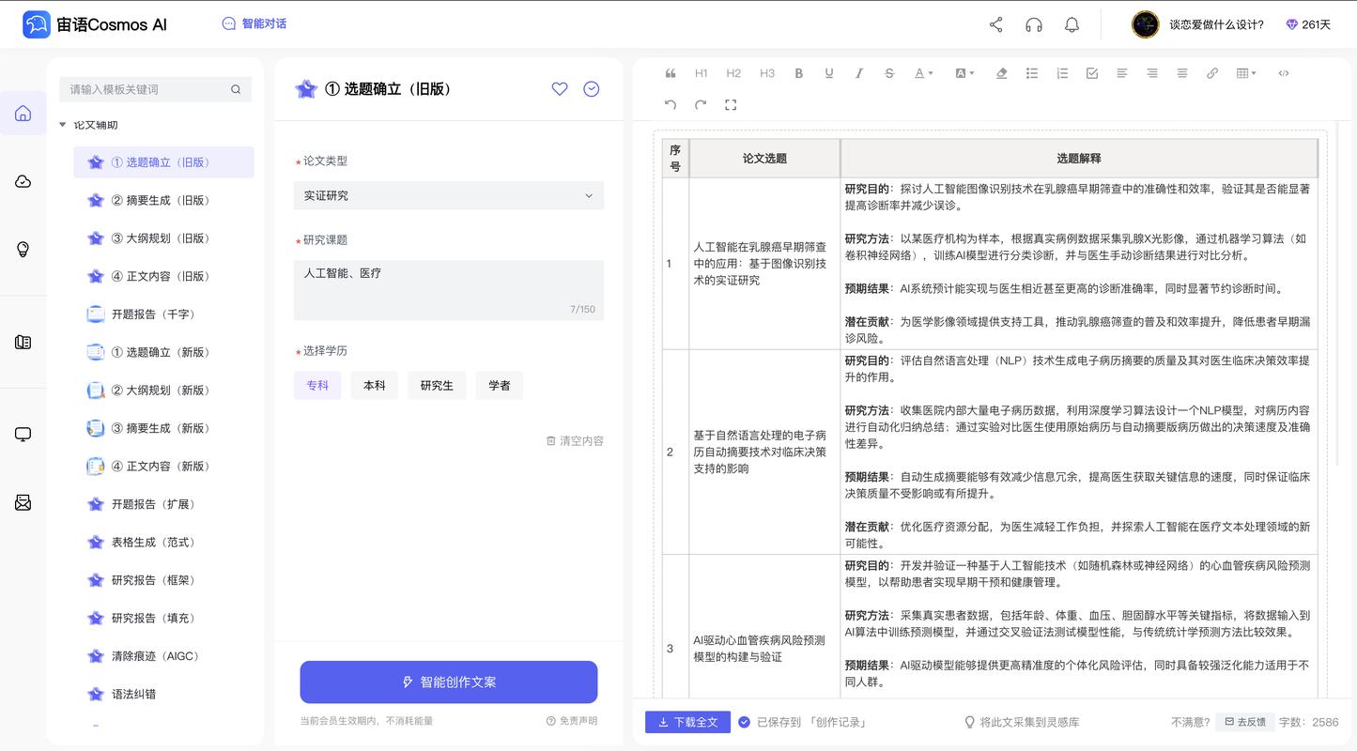Click 将此文采集到灵感库
The width and height of the screenshot is (1357, 751).
(x=1022, y=722)
